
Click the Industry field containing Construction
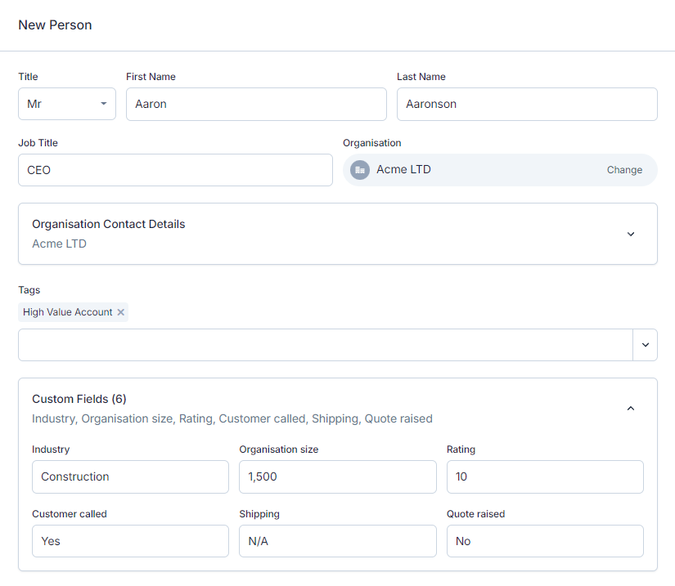[x=130, y=476]
